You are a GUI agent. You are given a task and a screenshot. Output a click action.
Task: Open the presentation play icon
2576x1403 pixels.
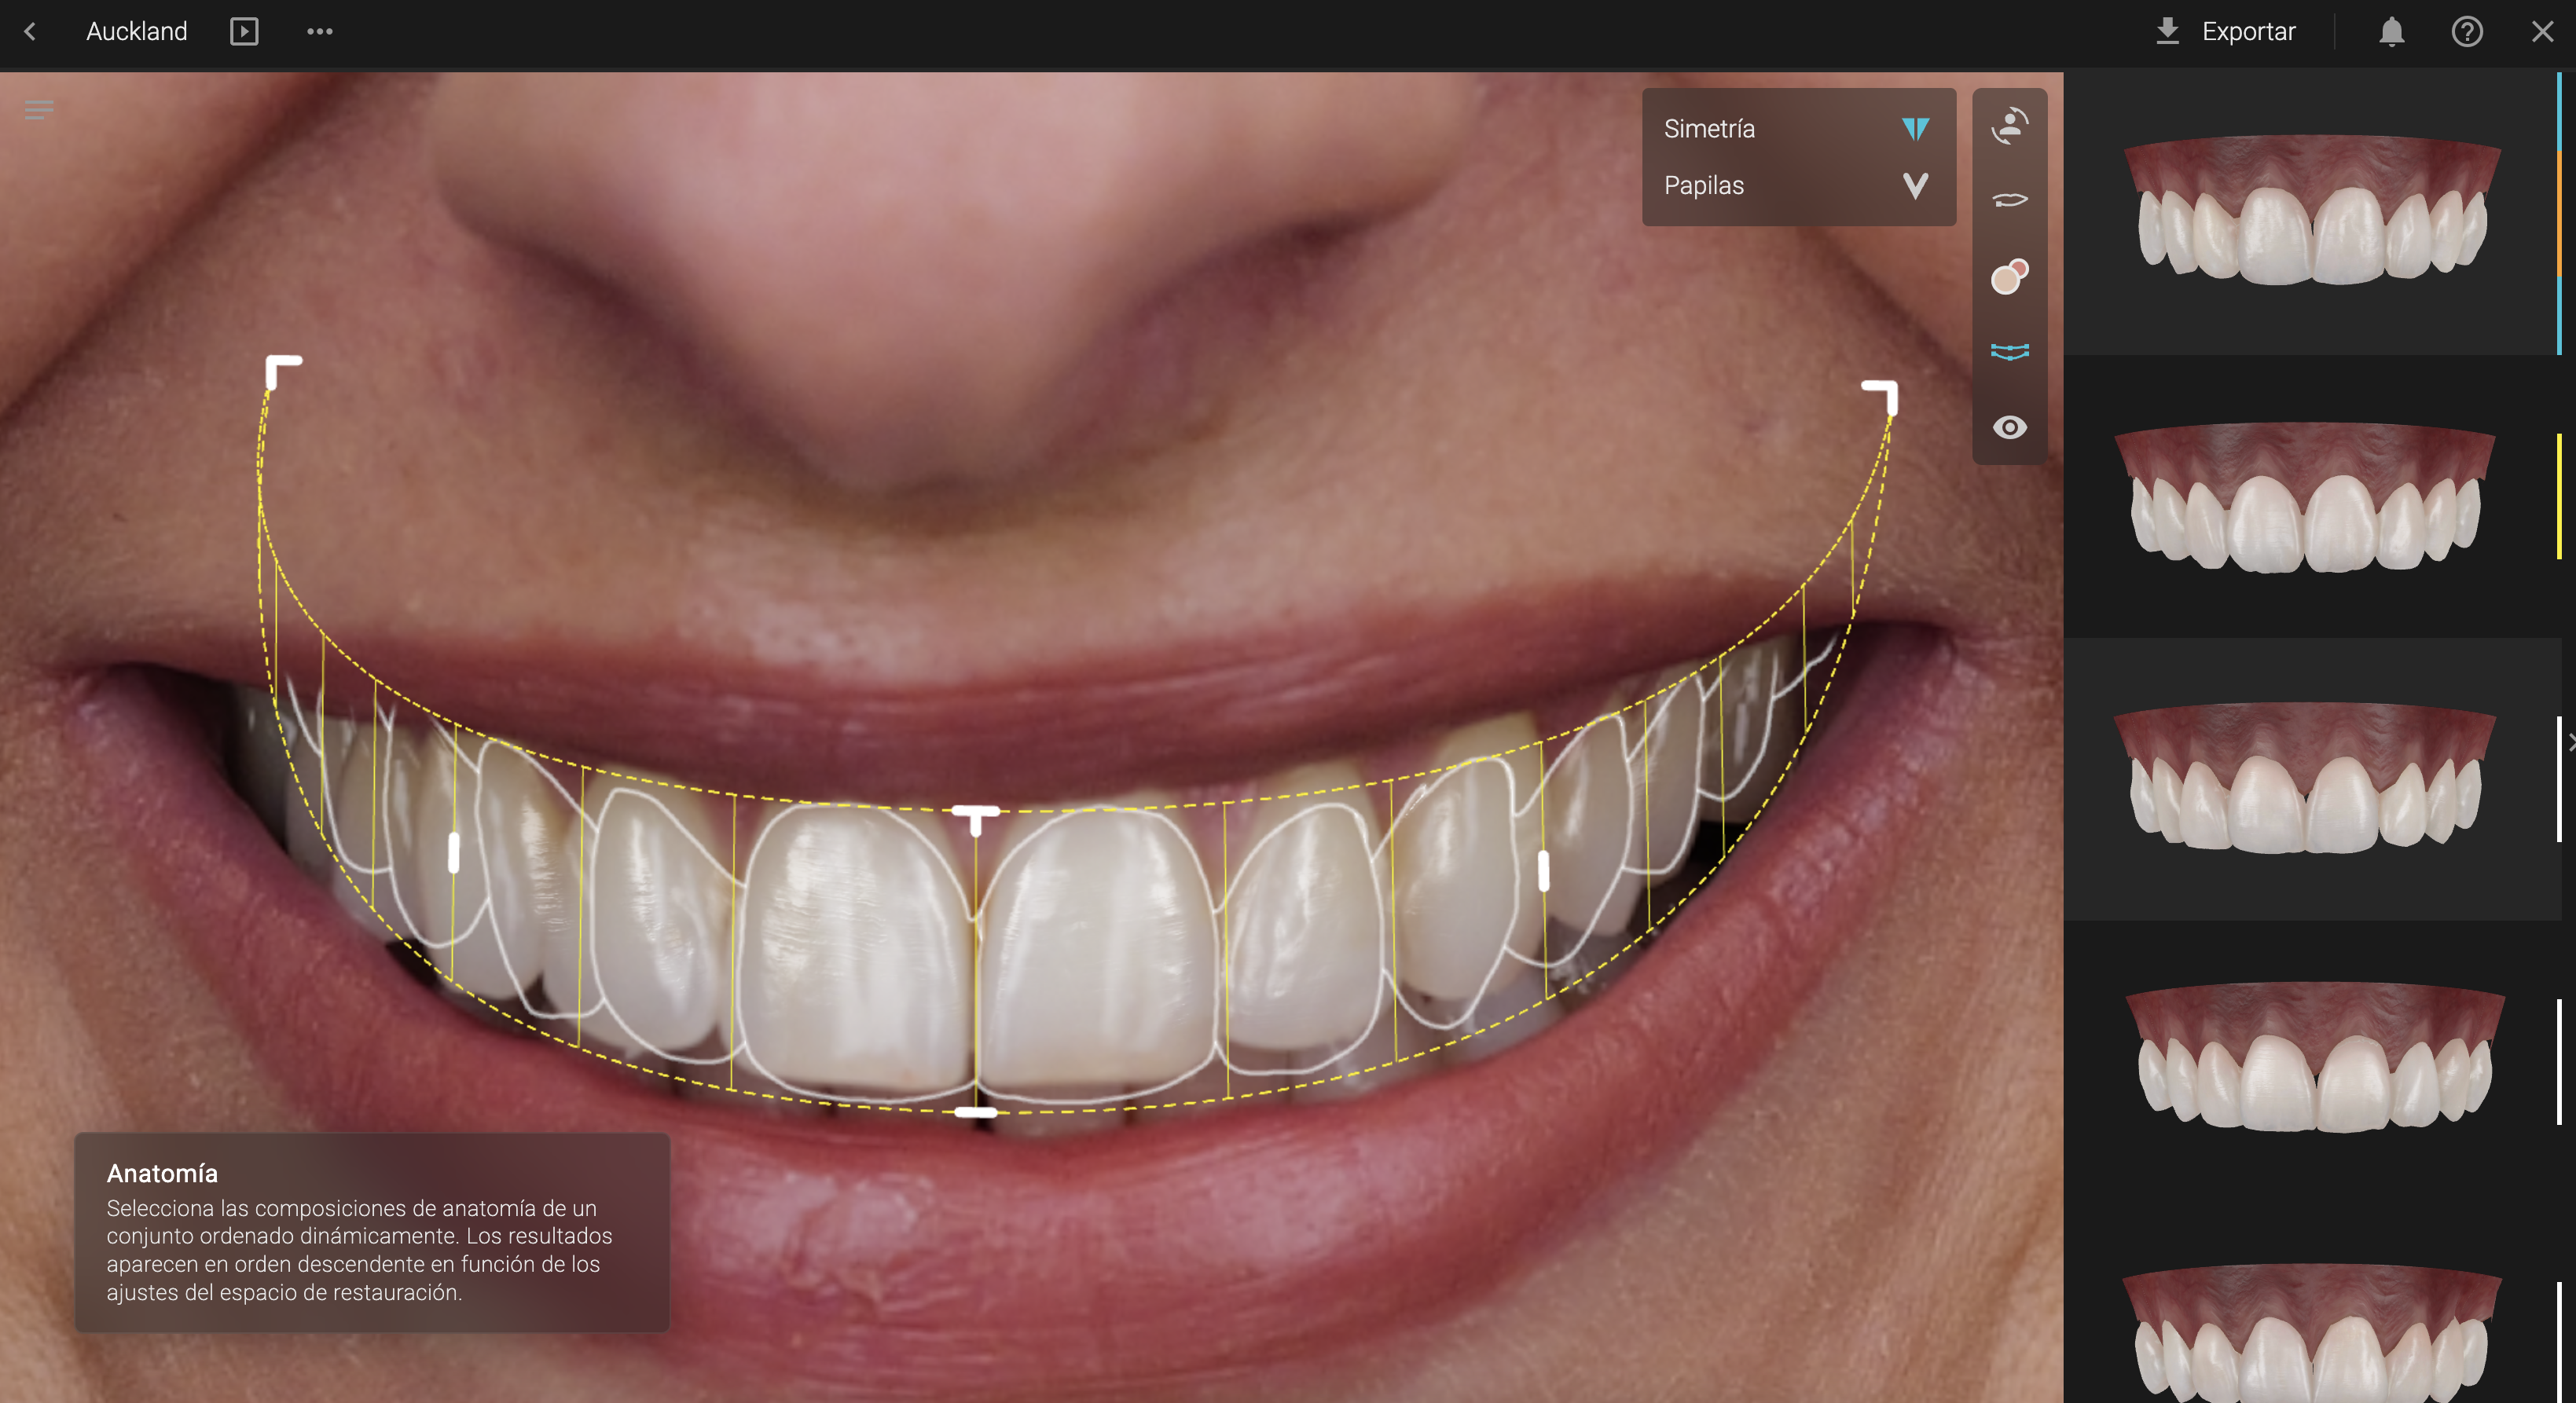pyautogui.click(x=244, y=32)
